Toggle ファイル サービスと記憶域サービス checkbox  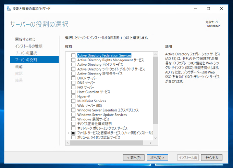[x=73, y=133]
